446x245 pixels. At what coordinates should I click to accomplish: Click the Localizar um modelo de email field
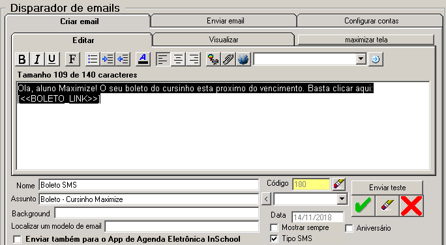click(x=182, y=227)
